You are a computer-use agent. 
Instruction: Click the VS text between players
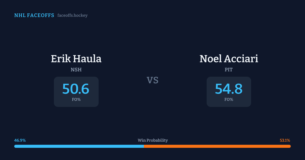(152, 80)
